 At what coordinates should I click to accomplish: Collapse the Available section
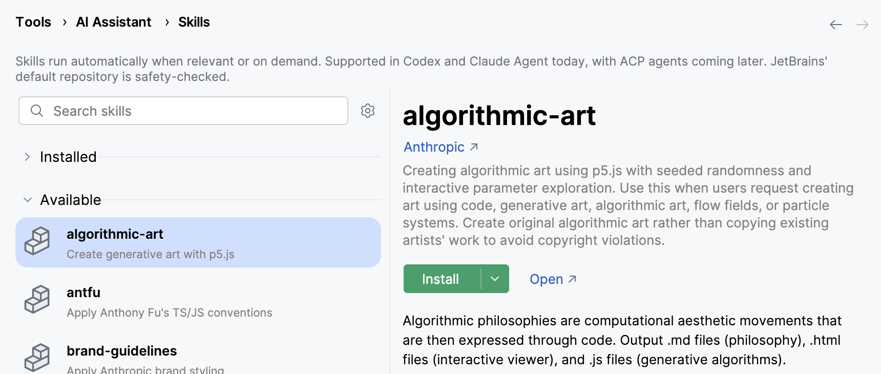pos(28,200)
